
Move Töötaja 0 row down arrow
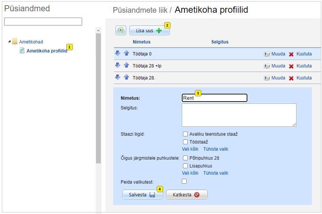coord(118,54)
